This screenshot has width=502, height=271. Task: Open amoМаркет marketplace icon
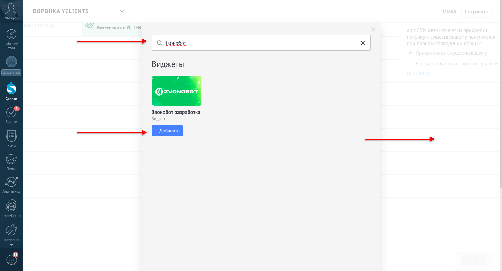12,206
